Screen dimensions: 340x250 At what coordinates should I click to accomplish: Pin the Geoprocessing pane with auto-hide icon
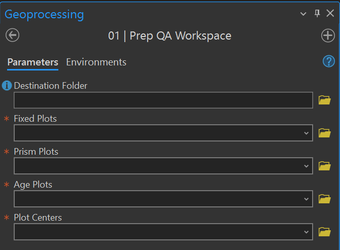coord(318,14)
